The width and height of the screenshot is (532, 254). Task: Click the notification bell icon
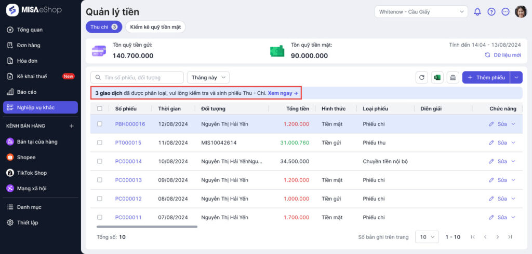[x=477, y=11]
